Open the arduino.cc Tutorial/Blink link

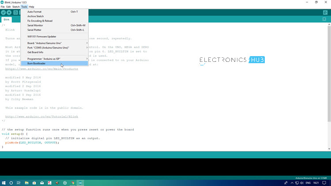tap(41, 117)
